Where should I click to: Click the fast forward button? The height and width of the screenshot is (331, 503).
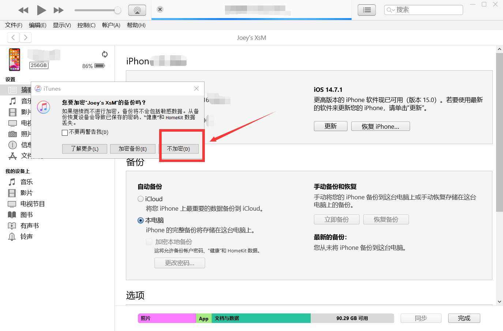(59, 10)
